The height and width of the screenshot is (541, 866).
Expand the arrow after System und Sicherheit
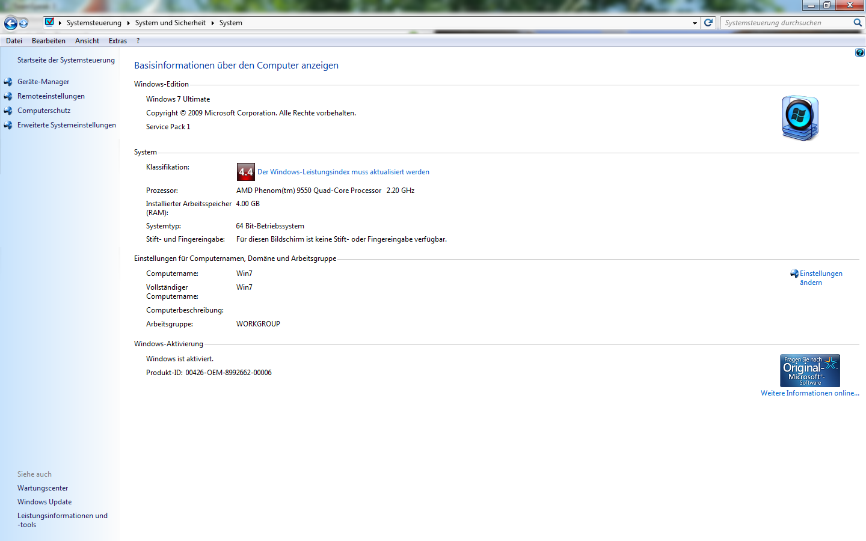[212, 23]
